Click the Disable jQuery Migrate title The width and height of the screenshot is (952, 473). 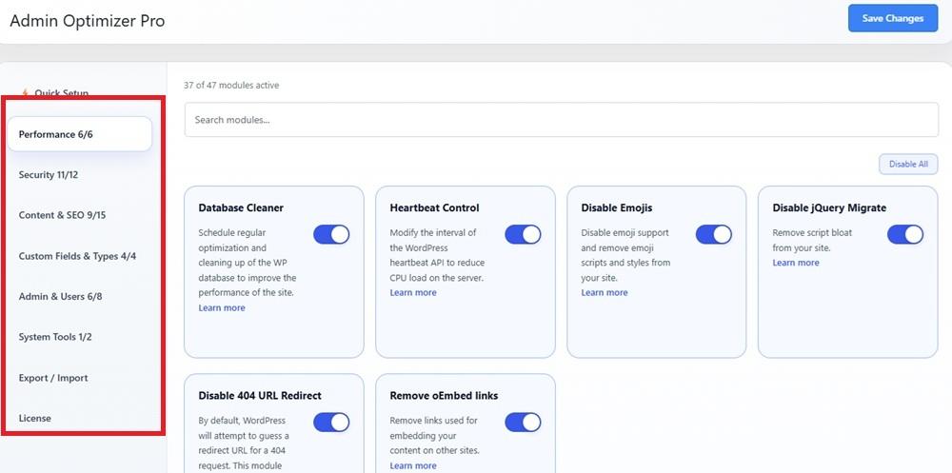coord(829,207)
